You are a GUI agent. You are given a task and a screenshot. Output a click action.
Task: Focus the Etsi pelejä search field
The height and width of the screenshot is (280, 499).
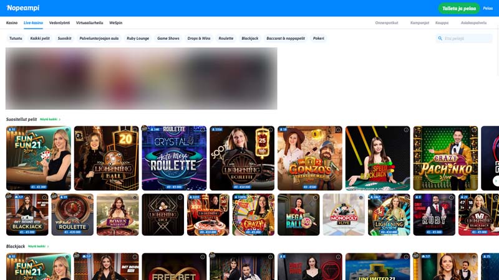coord(464,39)
